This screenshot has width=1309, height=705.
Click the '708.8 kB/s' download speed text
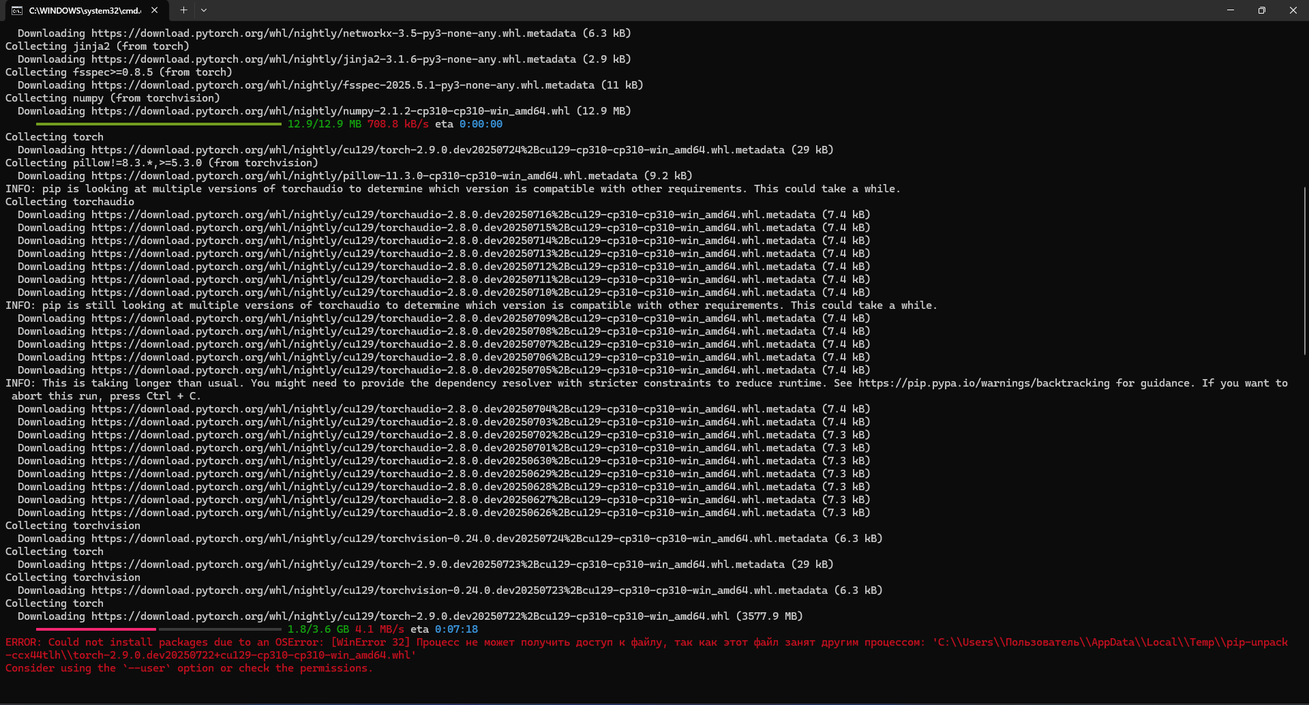click(398, 124)
